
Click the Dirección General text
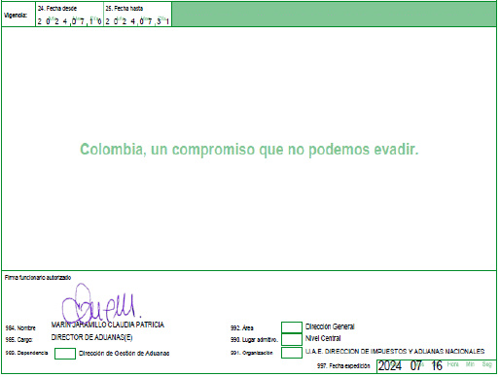click(x=330, y=326)
